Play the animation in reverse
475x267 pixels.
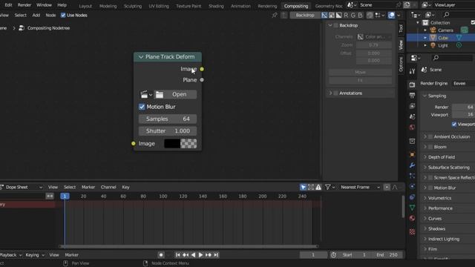[193, 255]
